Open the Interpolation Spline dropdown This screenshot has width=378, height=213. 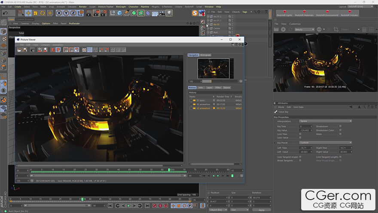[325, 121]
